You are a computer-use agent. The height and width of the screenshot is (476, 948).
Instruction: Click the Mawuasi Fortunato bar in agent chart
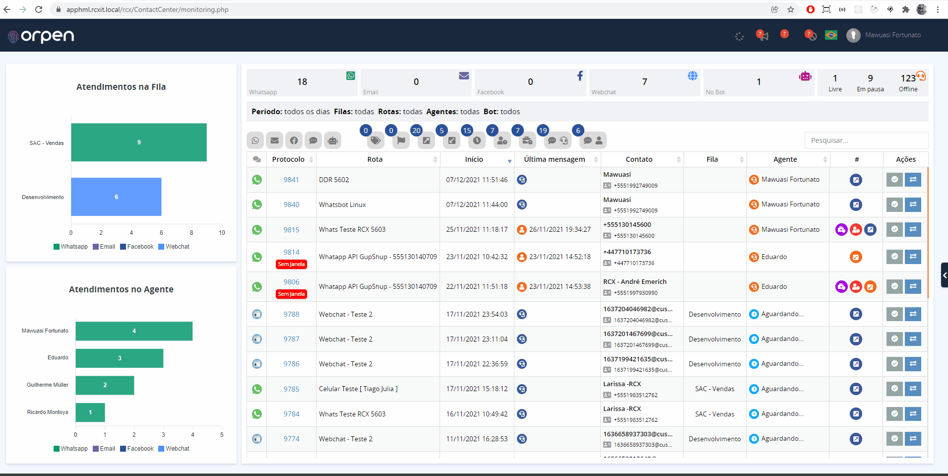point(134,331)
